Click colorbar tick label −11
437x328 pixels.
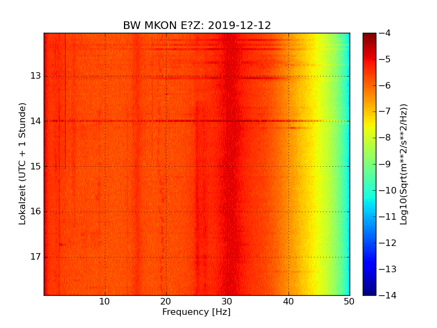pyautogui.click(x=388, y=216)
